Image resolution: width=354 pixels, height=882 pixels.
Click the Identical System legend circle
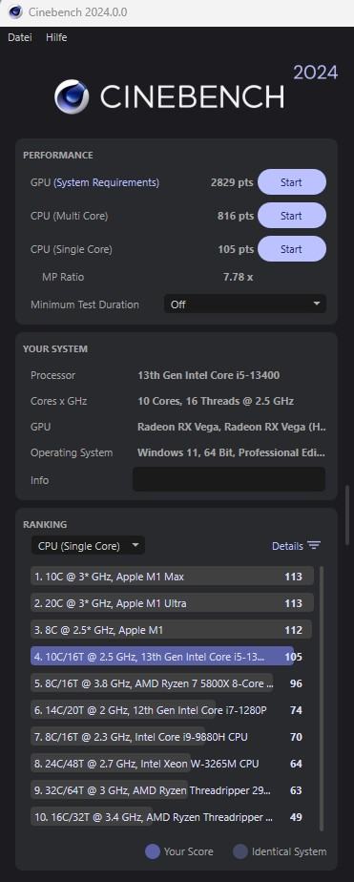click(x=240, y=851)
